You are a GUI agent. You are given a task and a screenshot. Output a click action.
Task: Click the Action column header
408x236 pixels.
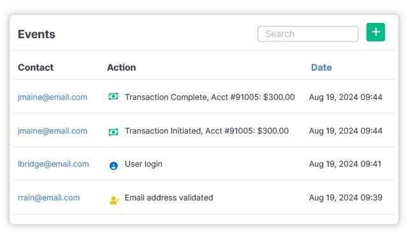[122, 67]
